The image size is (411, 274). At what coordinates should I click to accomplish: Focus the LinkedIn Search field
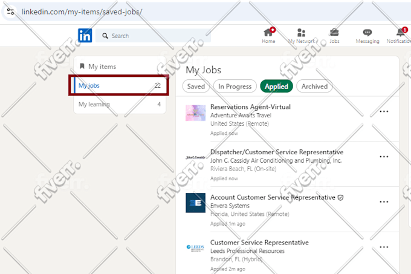153,36
